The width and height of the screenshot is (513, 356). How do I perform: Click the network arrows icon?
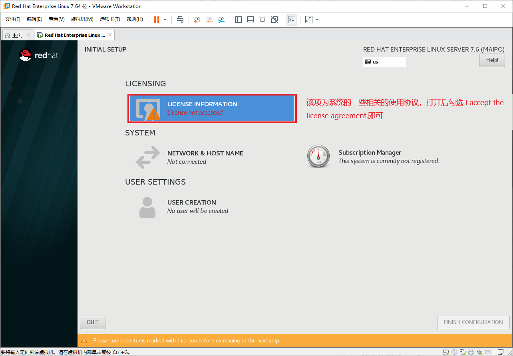pyautogui.click(x=148, y=157)
